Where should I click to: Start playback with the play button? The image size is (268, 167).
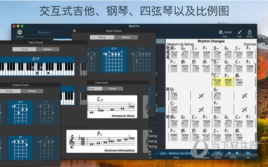pos(238,153)
